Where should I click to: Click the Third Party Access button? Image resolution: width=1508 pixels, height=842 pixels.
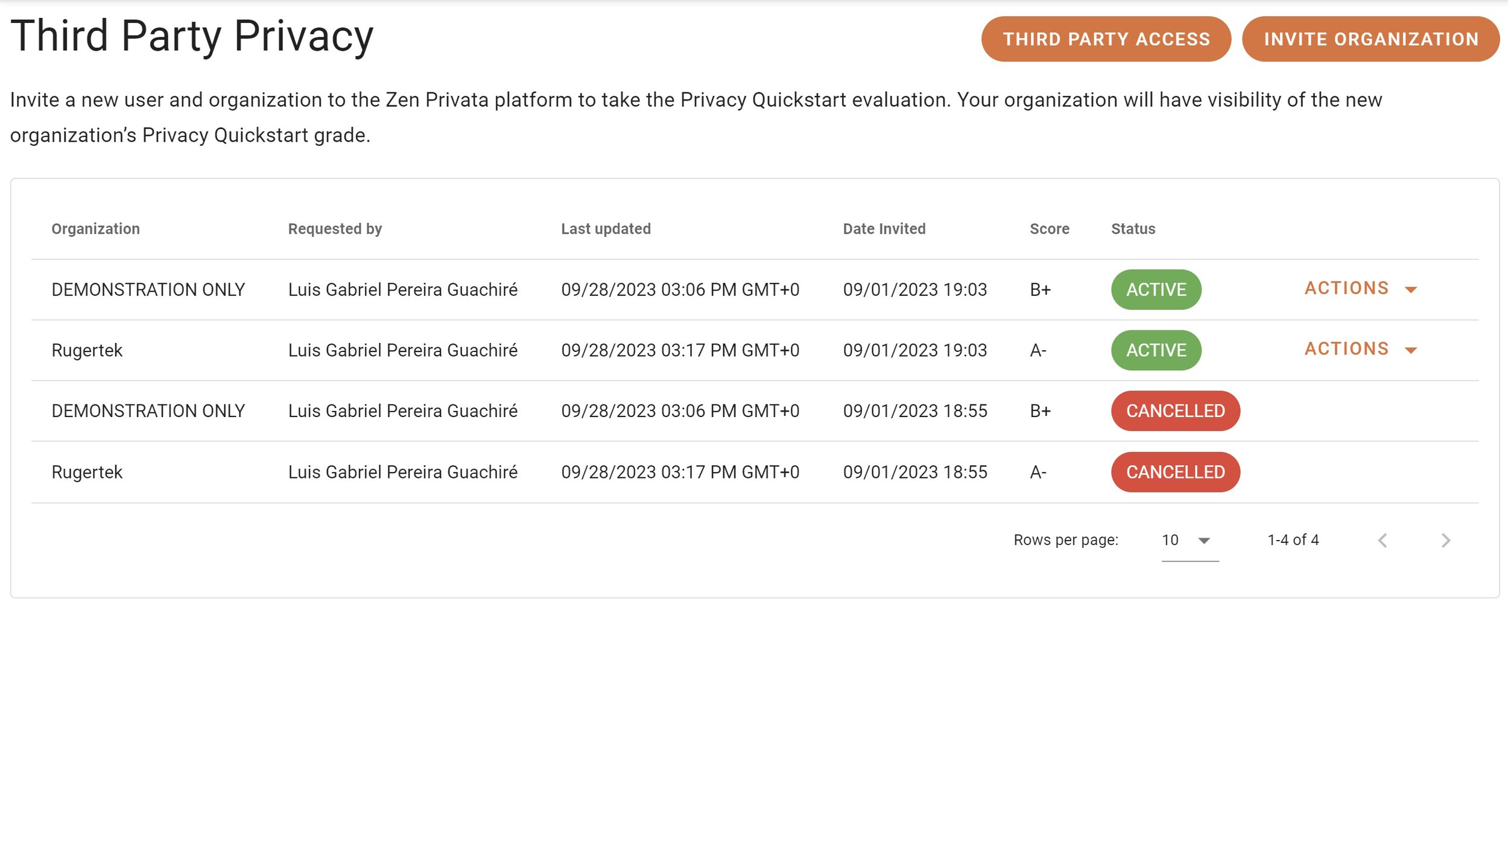1106,39
